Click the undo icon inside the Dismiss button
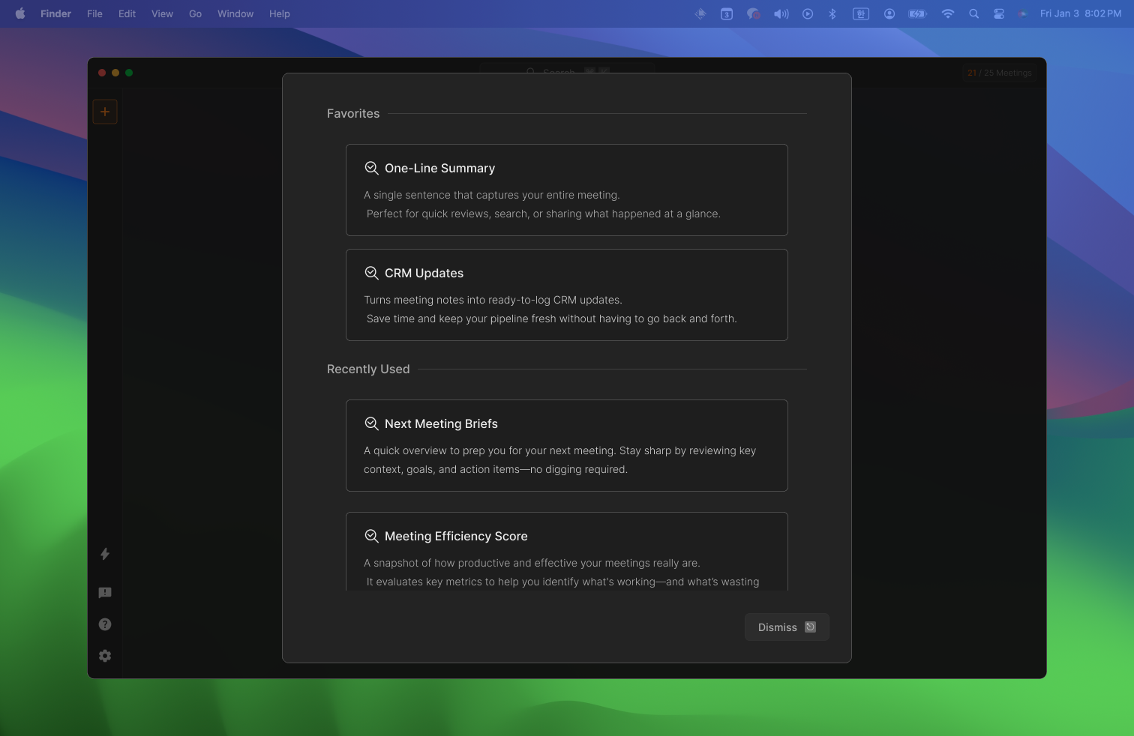The height and width of the screenshot is (736, 1134). point(809,627)
